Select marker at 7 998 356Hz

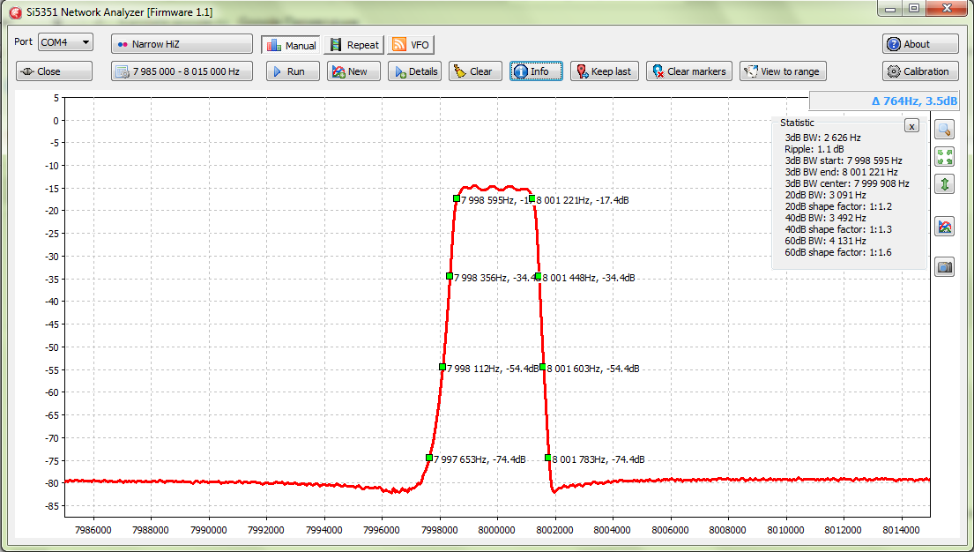(450, 276)
